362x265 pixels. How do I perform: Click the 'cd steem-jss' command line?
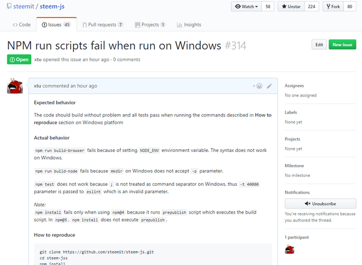(x=54, y=258)
